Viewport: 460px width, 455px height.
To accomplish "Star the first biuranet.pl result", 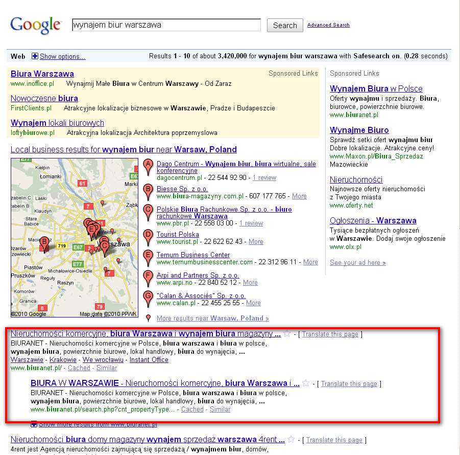I will [x=287, y=333].
